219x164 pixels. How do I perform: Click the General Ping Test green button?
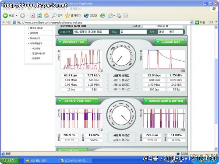pyautogui.click(x=78, y=101)
